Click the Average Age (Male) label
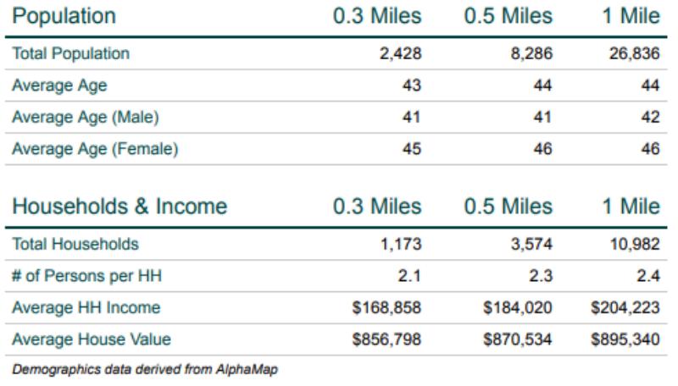678x386 pixels. tap(86, 117)
